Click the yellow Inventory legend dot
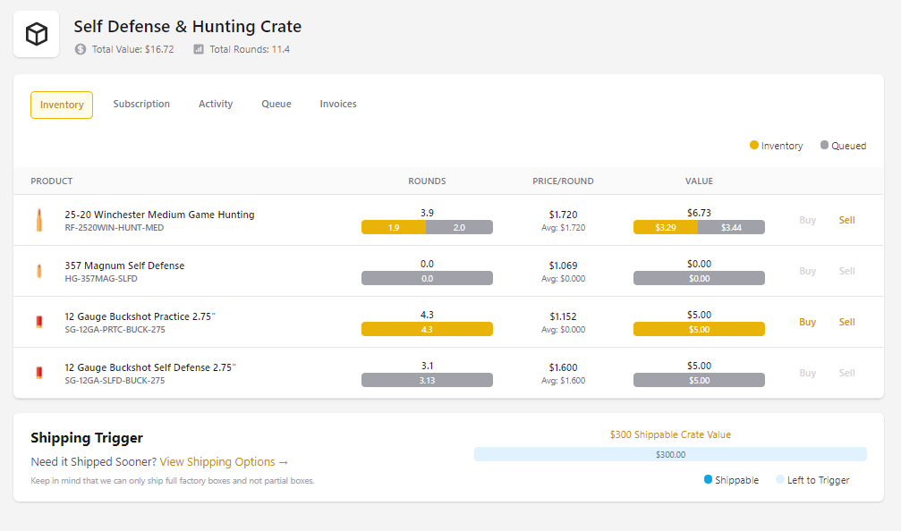901x531 pixels. tap(754, 145)
